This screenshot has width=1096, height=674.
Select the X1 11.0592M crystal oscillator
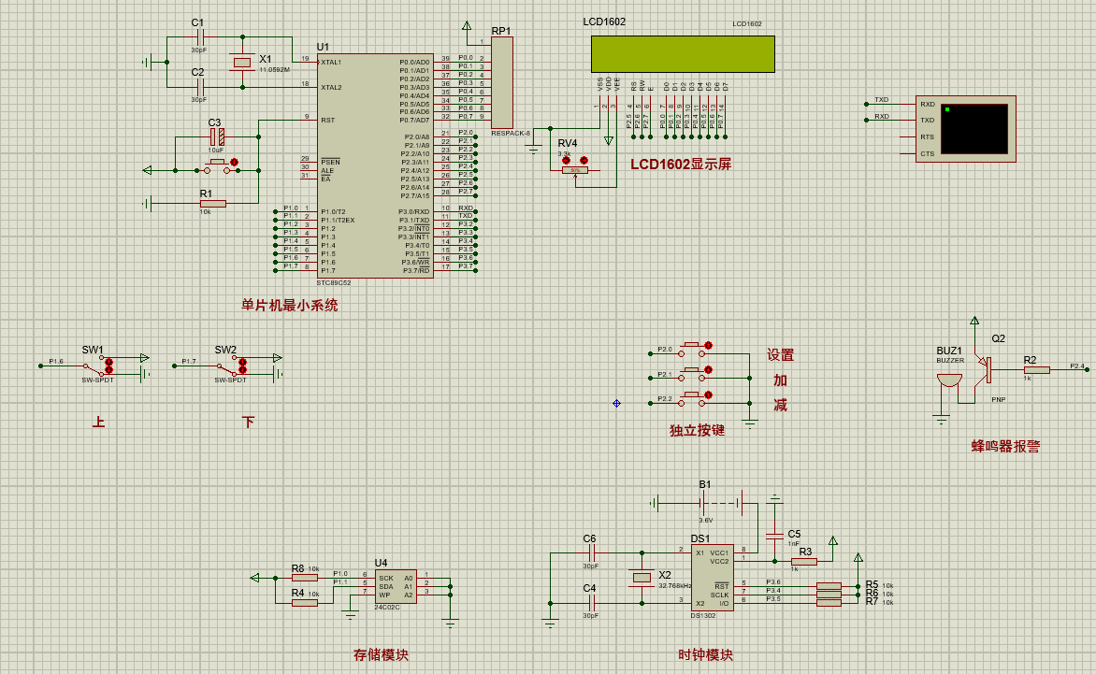[x=242, y=63]
